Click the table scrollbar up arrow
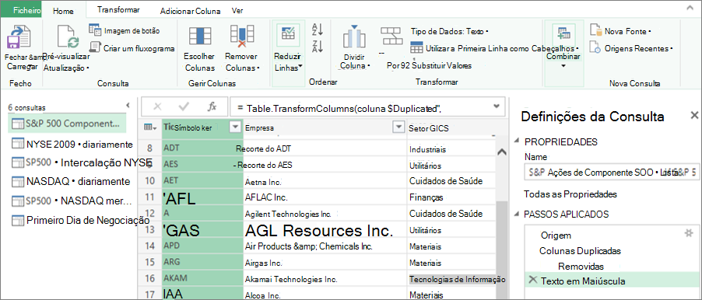The height and width of the screenshot is (300, 702). pyautogui.click(x=502, y=152)
